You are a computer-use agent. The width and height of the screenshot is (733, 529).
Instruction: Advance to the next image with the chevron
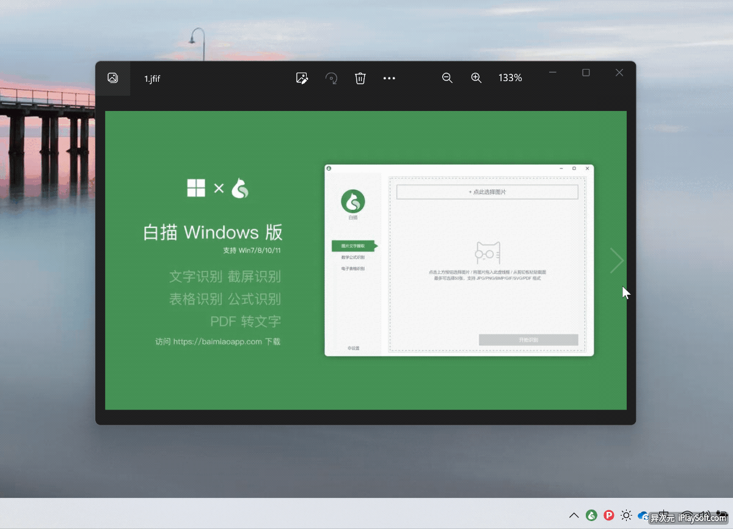[x=616, y=260]
